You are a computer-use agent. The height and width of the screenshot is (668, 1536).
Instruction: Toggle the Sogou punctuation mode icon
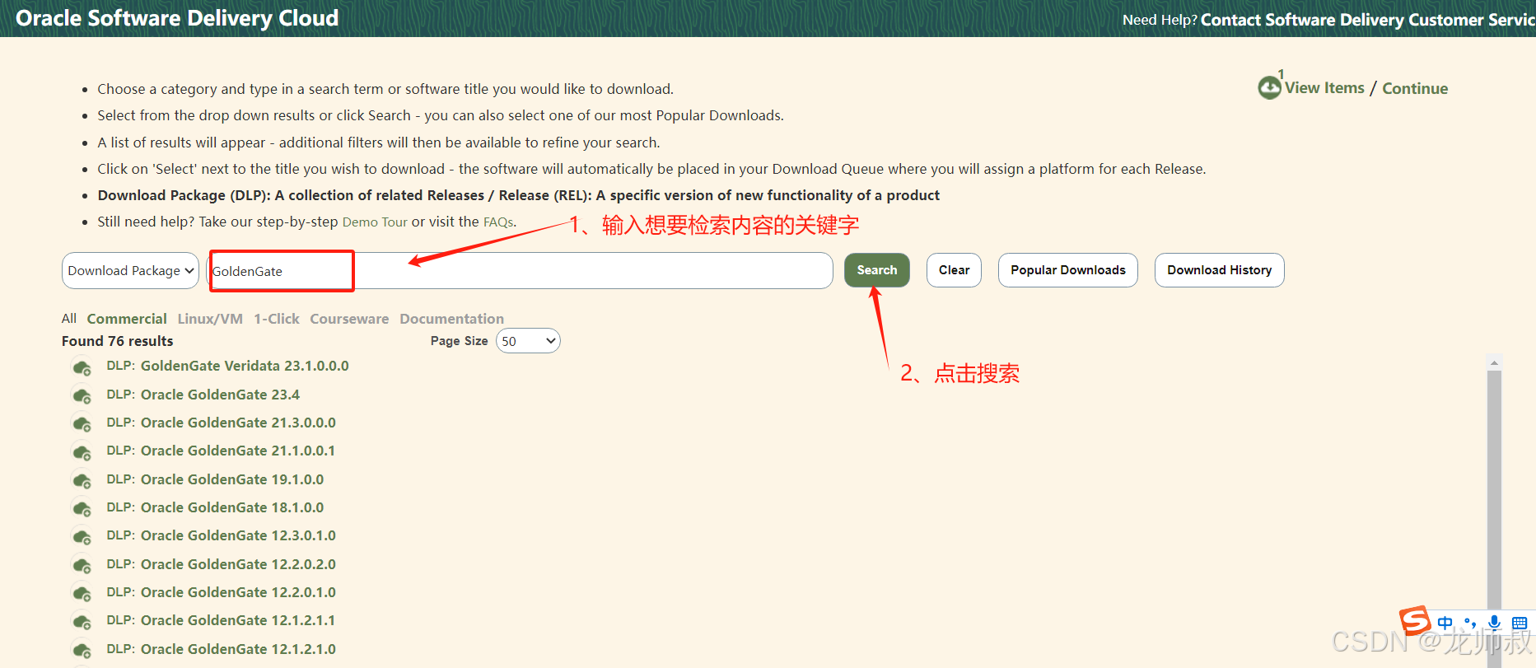coord(1470,623)
